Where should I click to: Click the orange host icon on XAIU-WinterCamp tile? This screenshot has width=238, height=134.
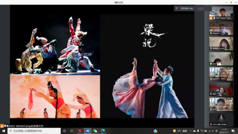[x=211, y=18]
